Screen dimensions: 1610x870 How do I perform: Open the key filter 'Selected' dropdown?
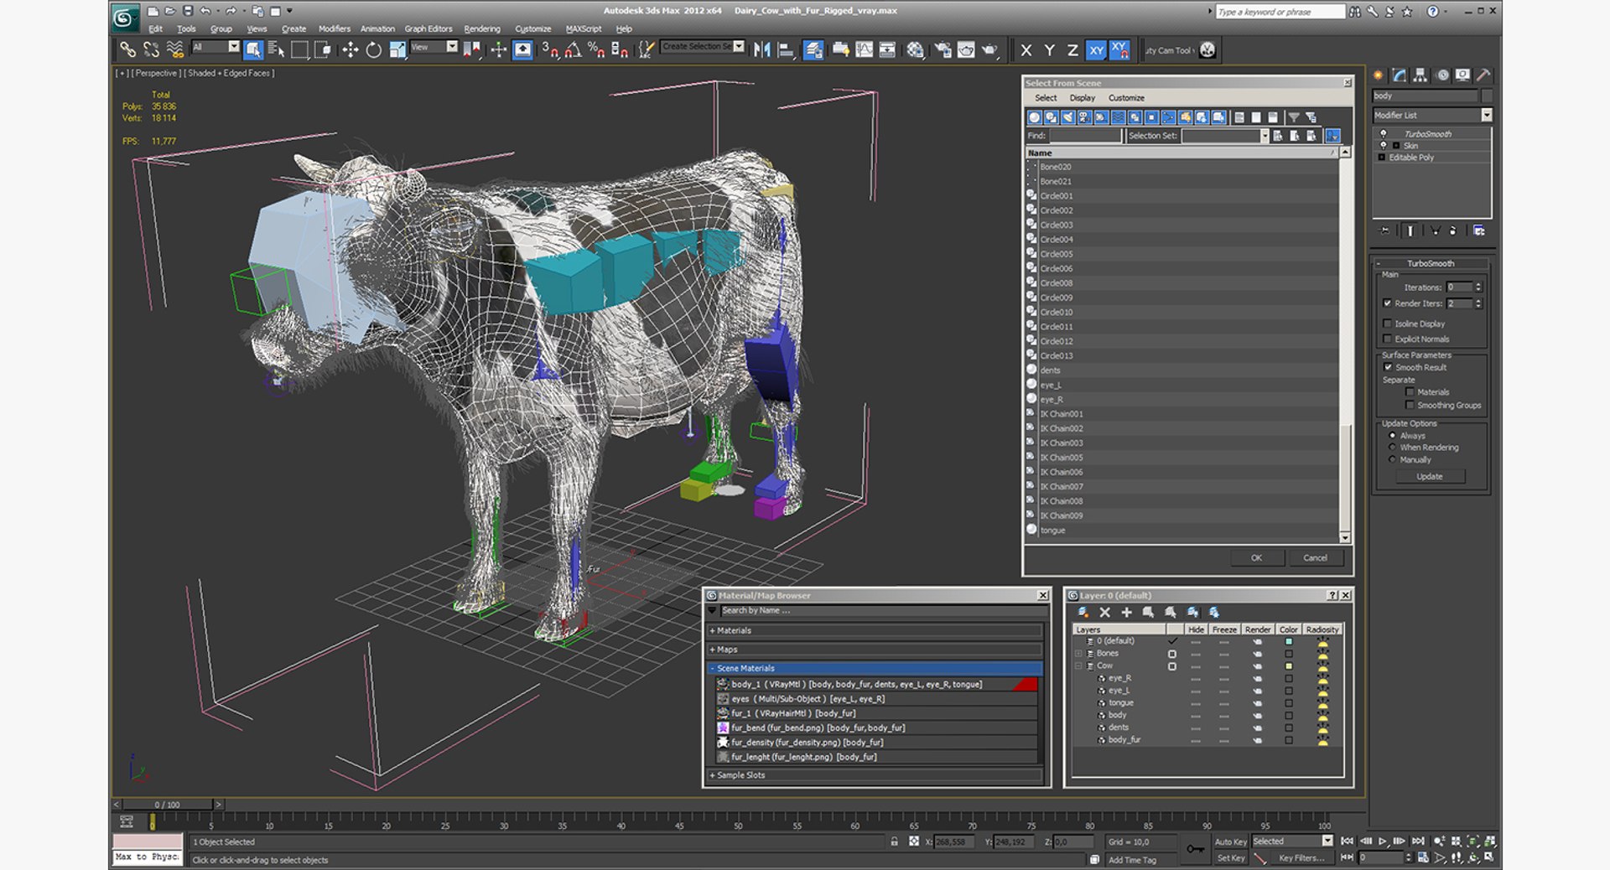click(x=1327, y=841)
